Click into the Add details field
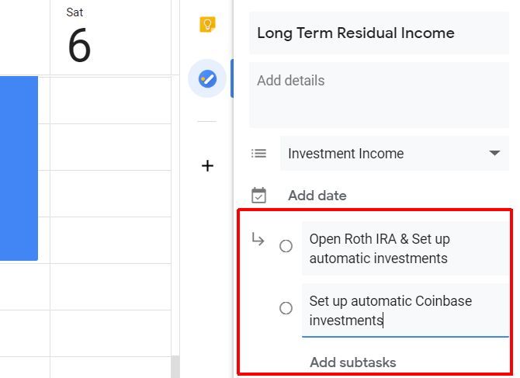 pyautogui.click(x=379, y=97)
